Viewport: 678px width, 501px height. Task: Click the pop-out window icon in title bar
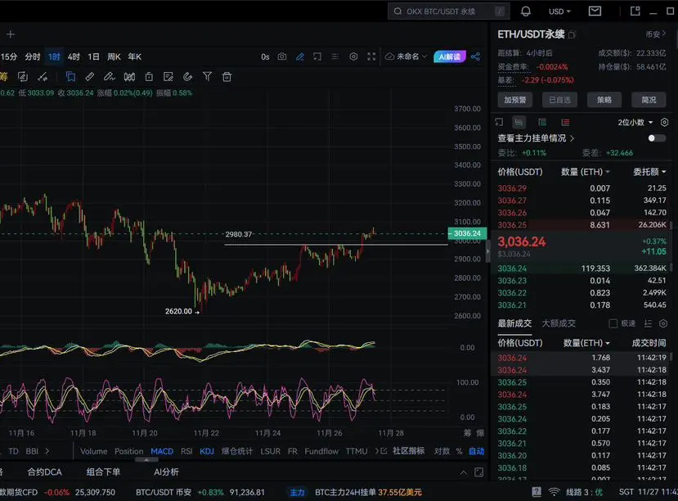coord(635,11)
